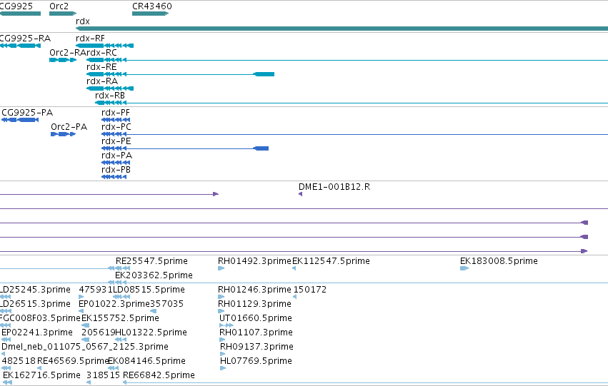The width and height of the screenshot is (608, 386).
Task: Select the LD08515.5prime EST feature
Action: click(x=121, y=297)
